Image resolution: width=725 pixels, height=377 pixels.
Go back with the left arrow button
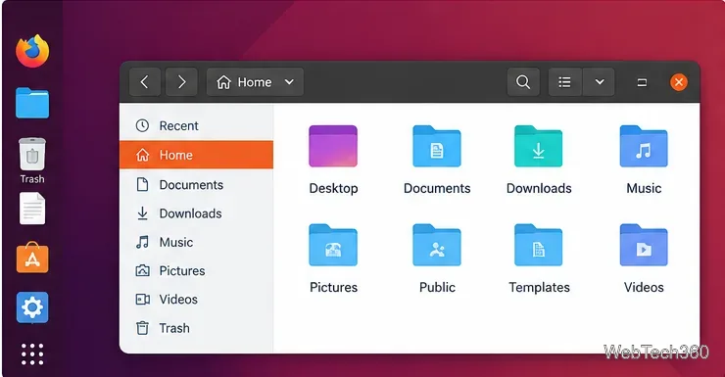145,82
